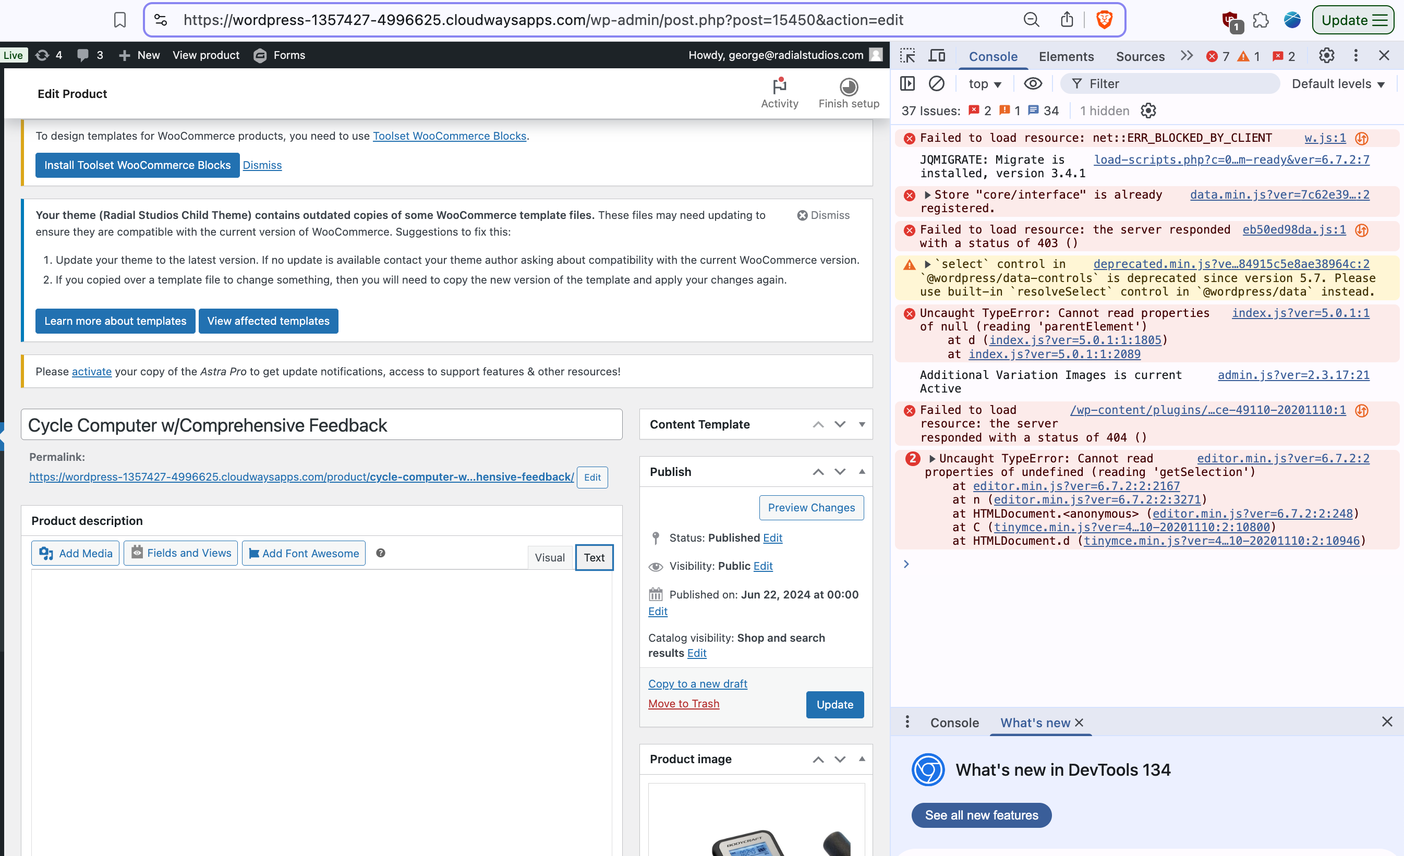Viewport: 1404px width, 856px height.
Task: Click View affected templates button
Action: 269,321
